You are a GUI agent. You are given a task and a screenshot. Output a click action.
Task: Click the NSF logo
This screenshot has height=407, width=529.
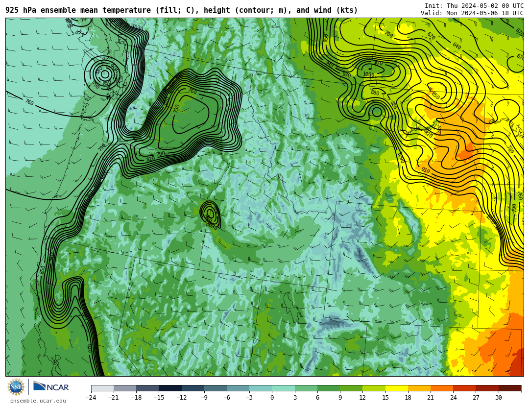(16, 387)
